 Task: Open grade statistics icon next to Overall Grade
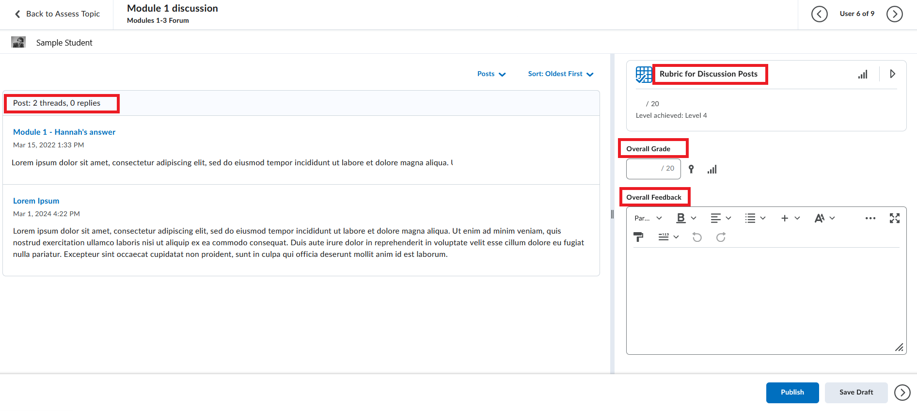(x=711, y=169)
